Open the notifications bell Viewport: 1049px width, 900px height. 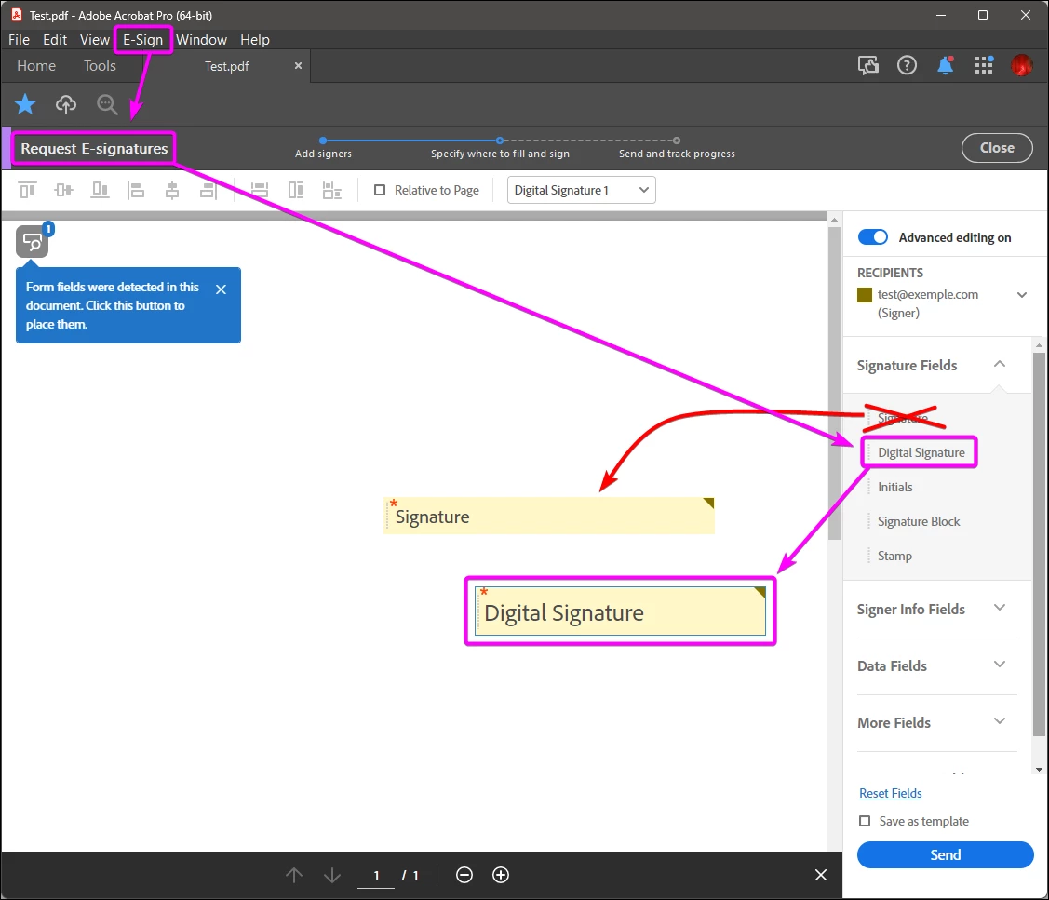(946, 65)
